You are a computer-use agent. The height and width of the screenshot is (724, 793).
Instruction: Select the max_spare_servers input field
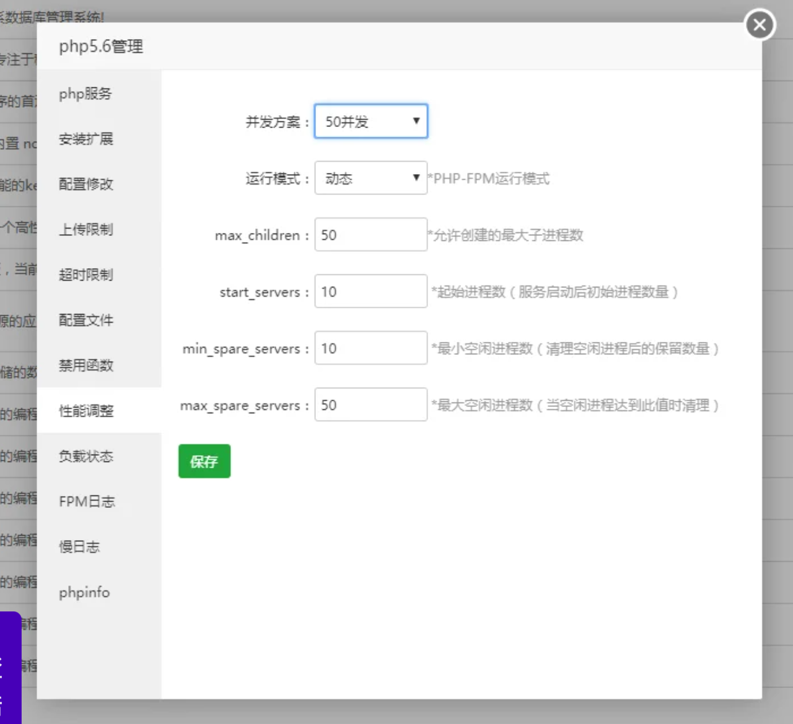point(370,405)
